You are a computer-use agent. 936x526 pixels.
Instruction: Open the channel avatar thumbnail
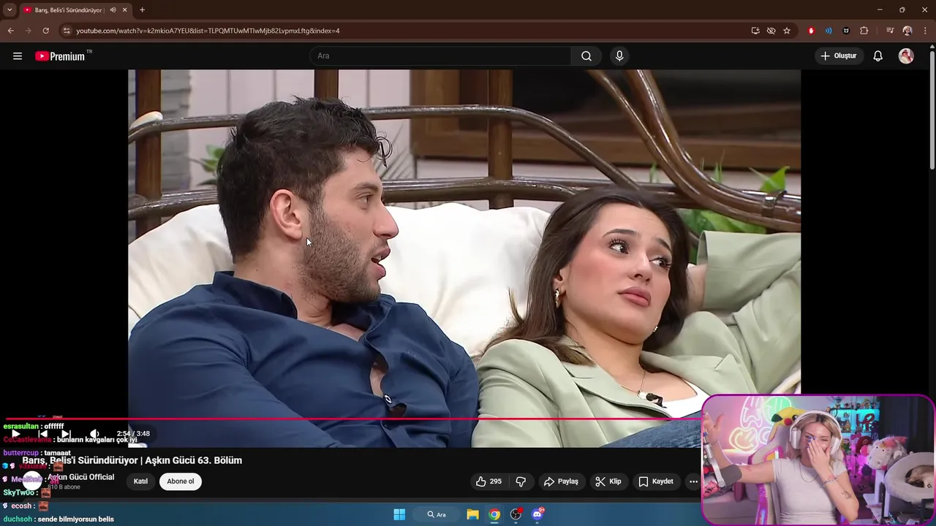tap(32, 481)
